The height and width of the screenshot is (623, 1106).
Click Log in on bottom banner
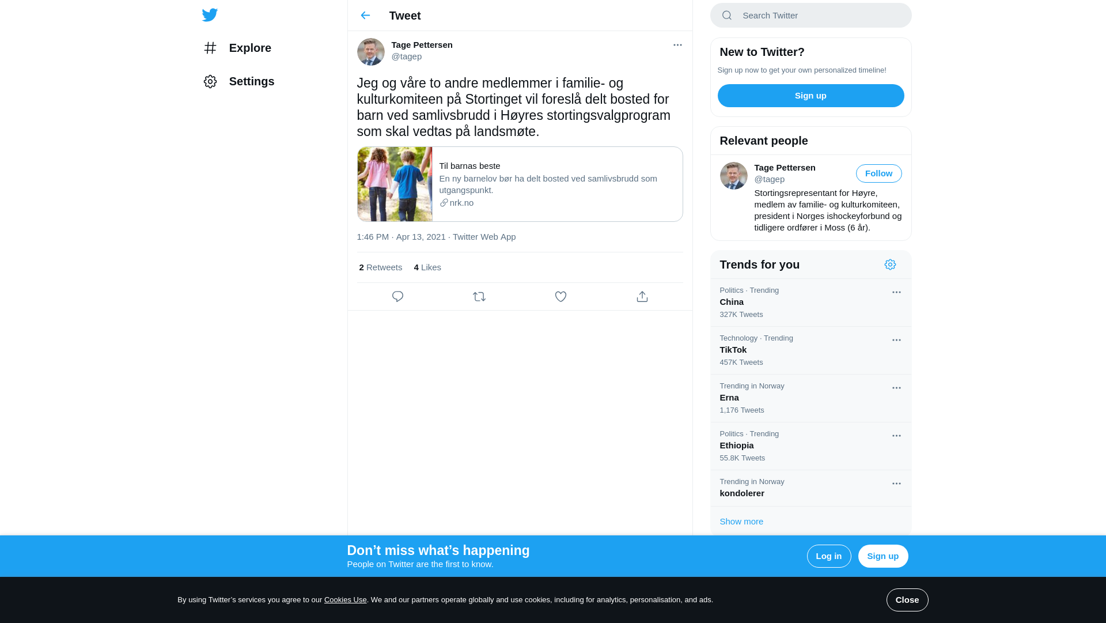[828, 556]
